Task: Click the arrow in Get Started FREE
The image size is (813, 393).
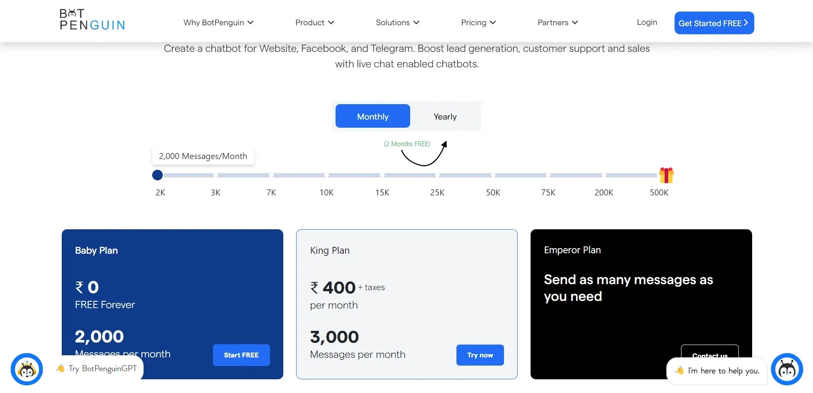Action: (x=746, y=23)
